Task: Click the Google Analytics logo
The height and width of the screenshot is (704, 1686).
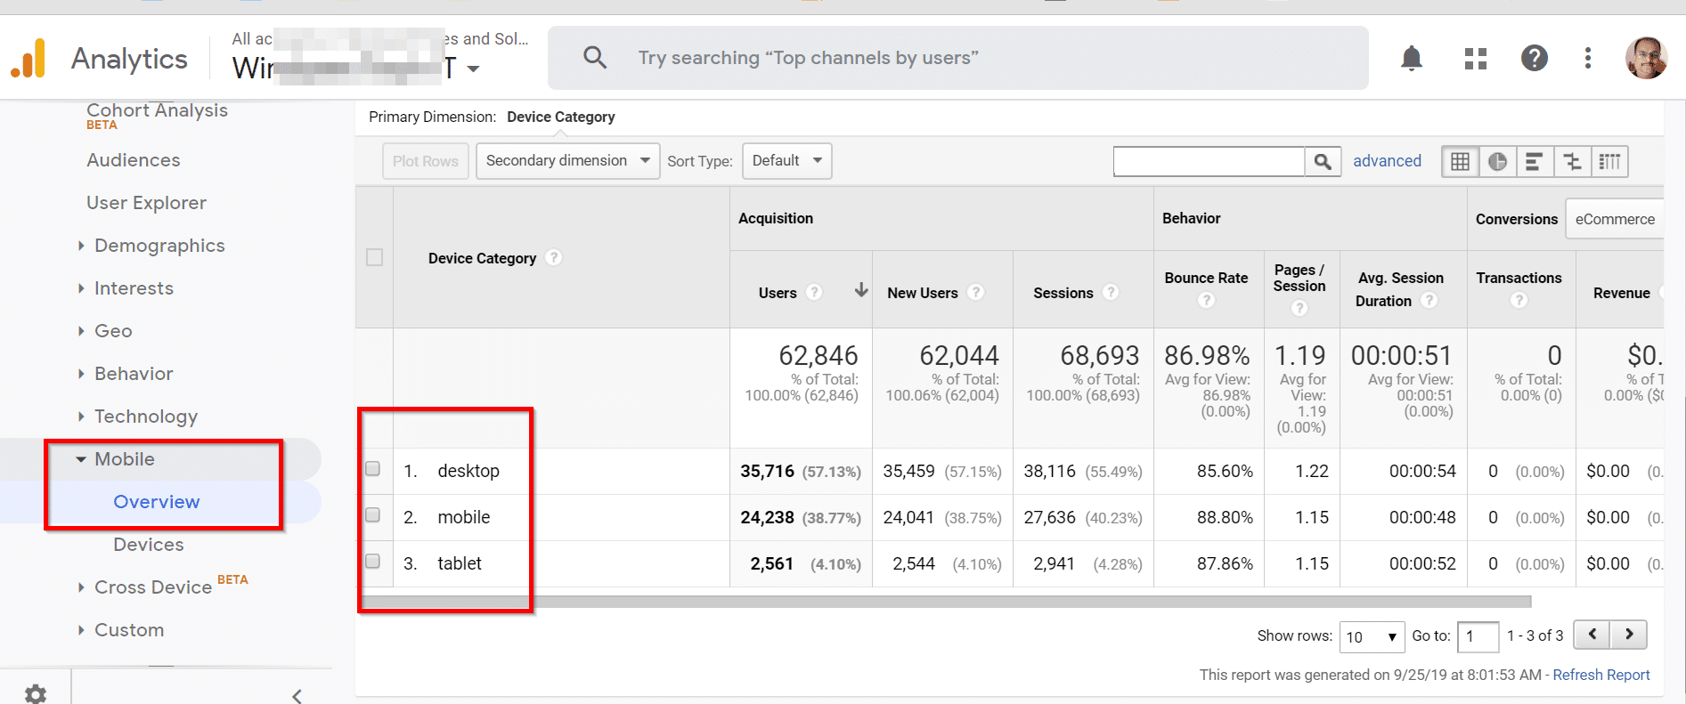Action: click(x=28, y=59)
